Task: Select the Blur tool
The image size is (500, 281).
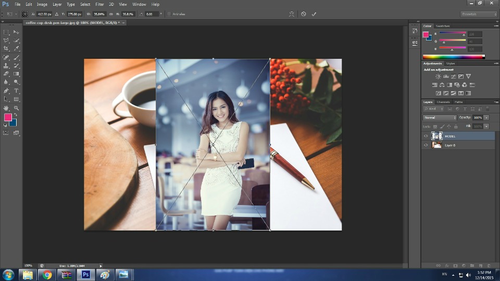Action: pos(6,82)
